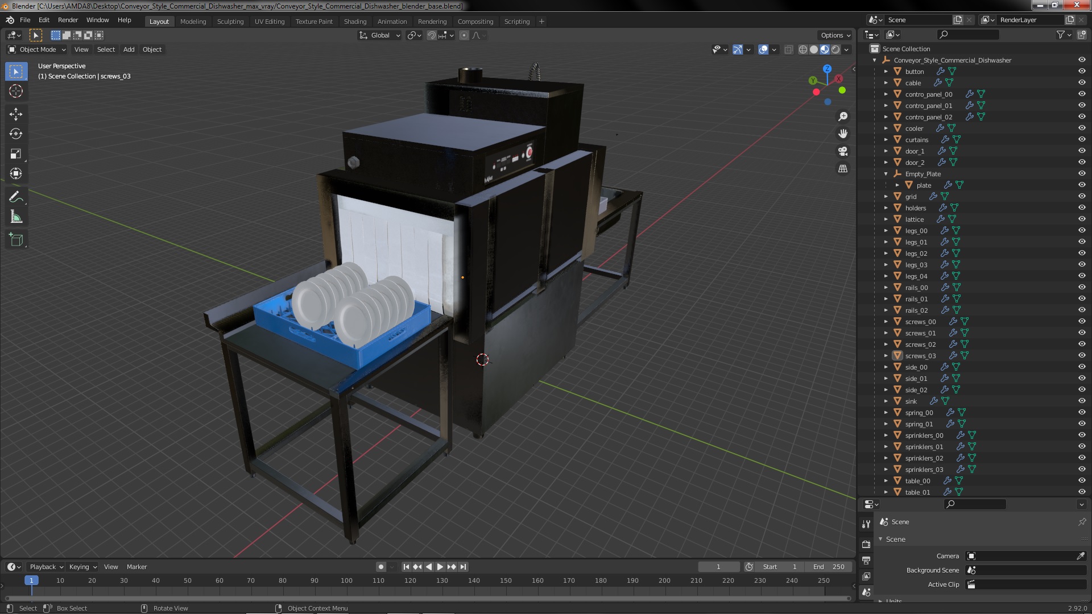1092x614 pixels.
Task: Select the Cursor tool in the toolbar
Action: pyautogui.click(x=16, y=91)
